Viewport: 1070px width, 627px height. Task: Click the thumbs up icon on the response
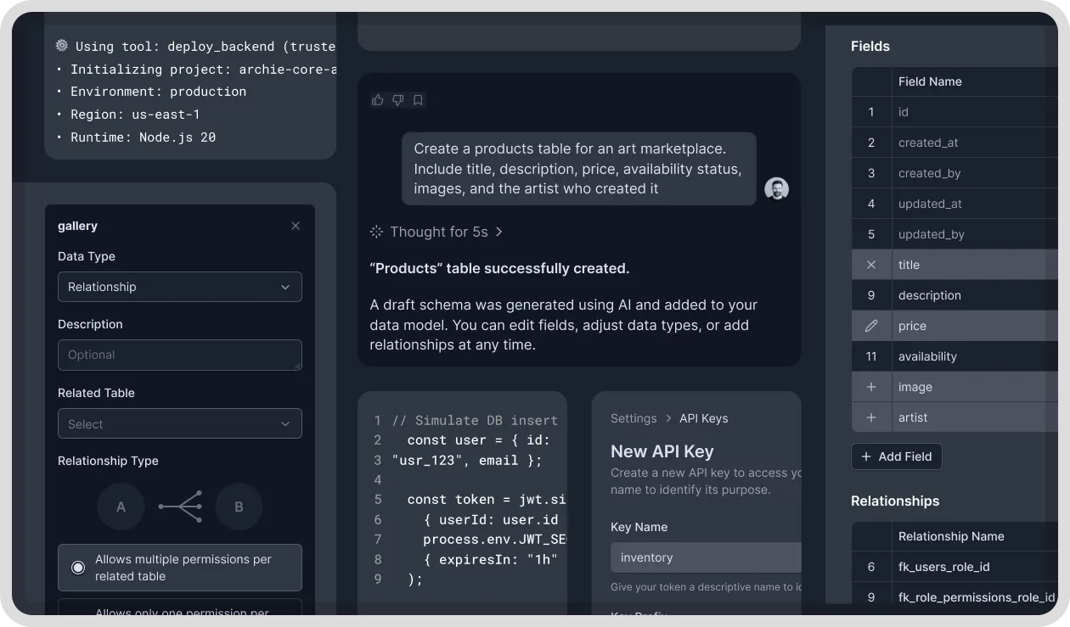click(x=378, y=99)
